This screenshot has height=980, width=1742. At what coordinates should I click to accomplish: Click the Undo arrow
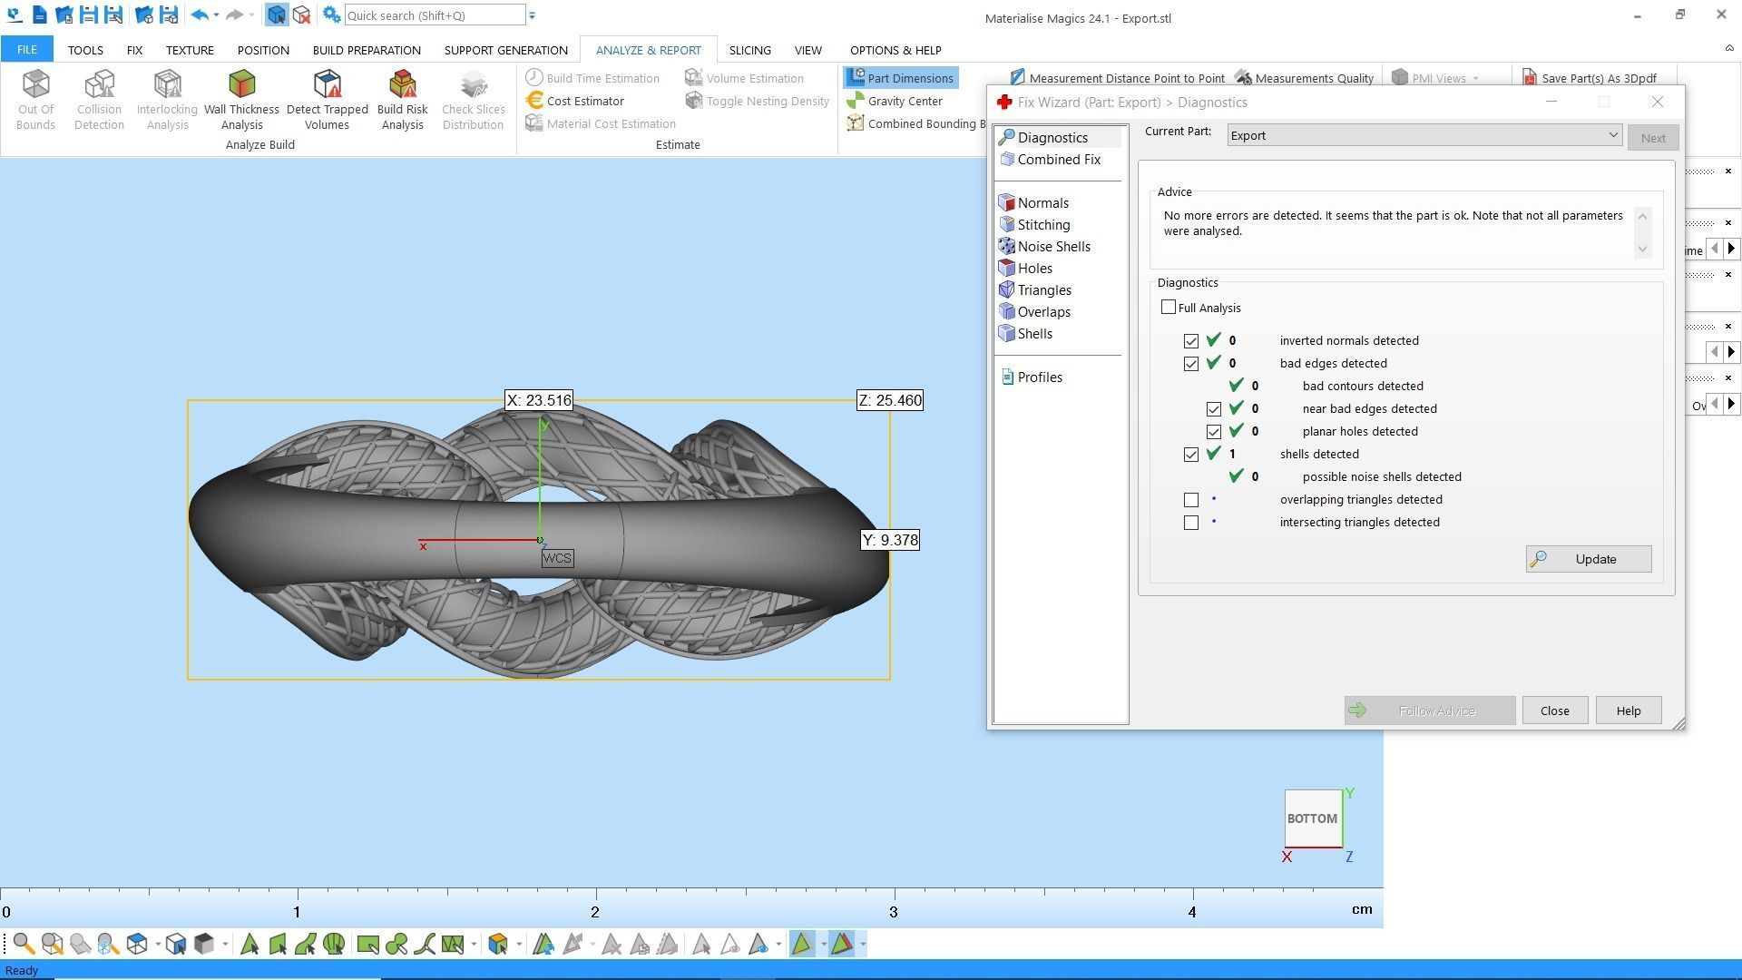tap(201, 15)
